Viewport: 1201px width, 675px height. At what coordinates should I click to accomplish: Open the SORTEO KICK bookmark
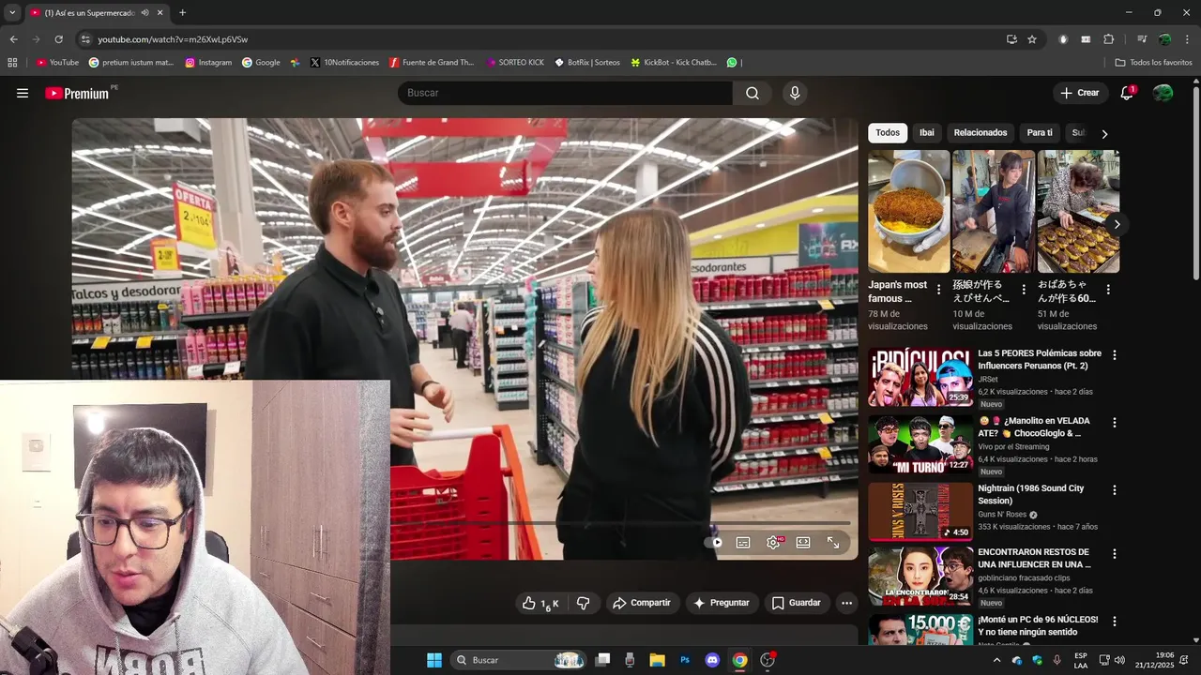514,63
